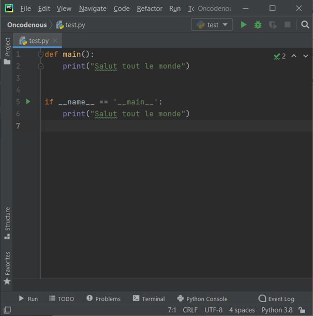This screenshot has height=316, width=313.
Task: Click the Stop square button in toolbar
Action: click(x=288, y=25)
